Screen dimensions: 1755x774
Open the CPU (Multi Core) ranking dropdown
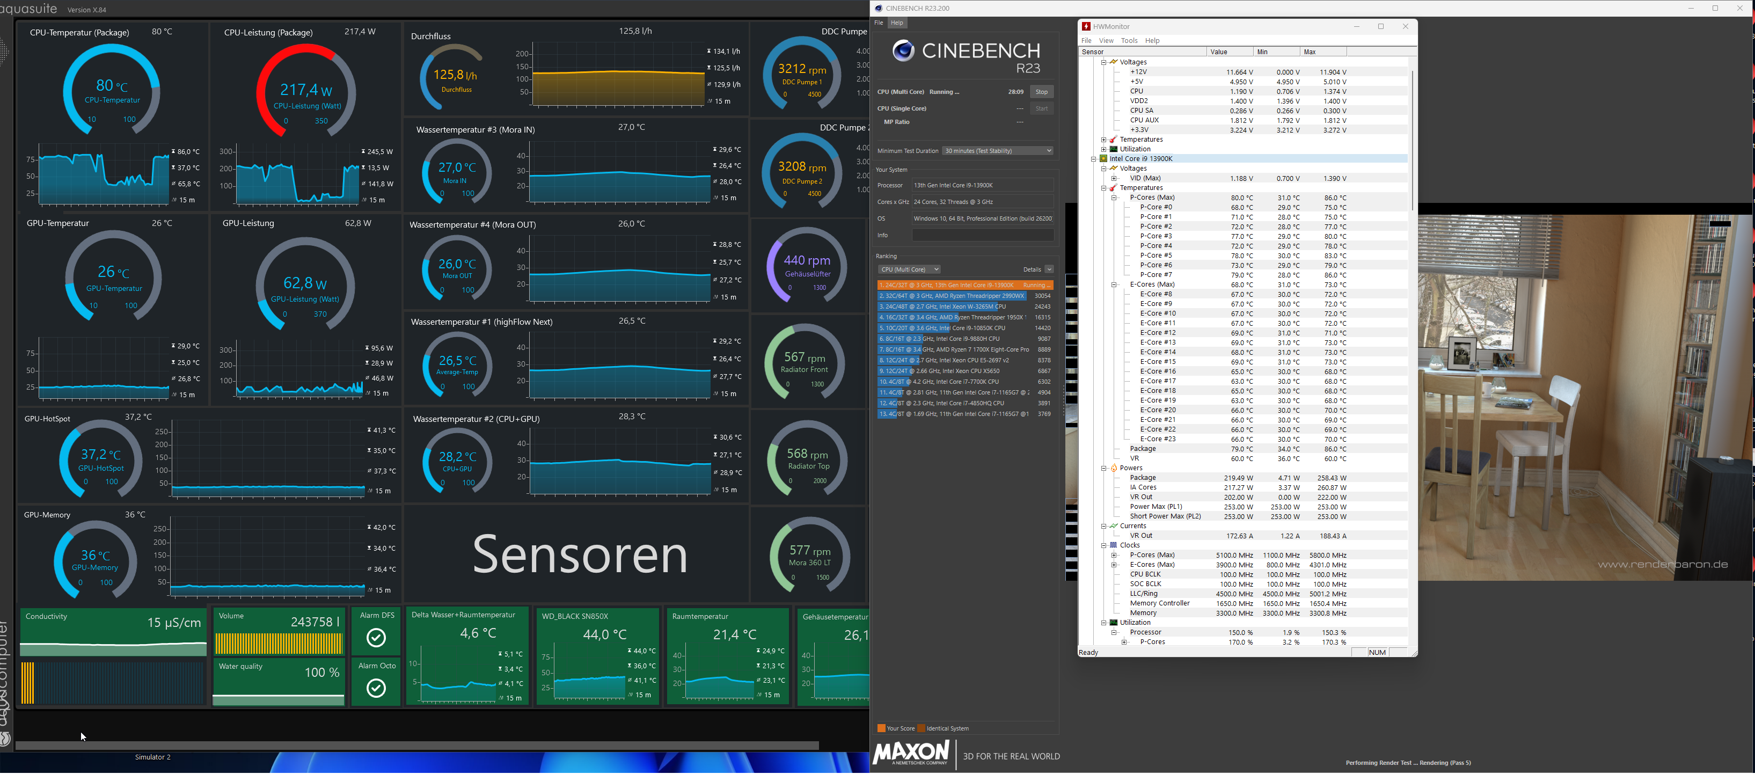pos(910,269)
